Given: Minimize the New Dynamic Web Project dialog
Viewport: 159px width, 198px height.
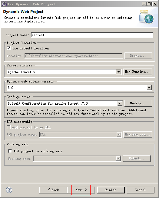Looking at the screenshot, I should tap(144, 4).
